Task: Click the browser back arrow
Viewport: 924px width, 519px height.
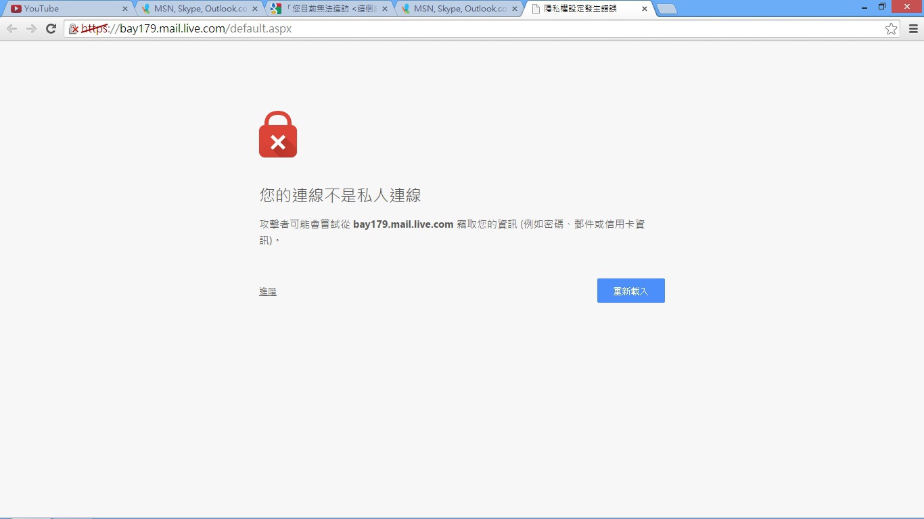Action: [11, 28]
